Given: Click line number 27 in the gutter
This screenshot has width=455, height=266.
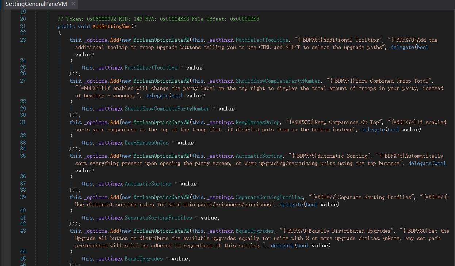Looking at the screenshot, I should click(x=23, y=81).
